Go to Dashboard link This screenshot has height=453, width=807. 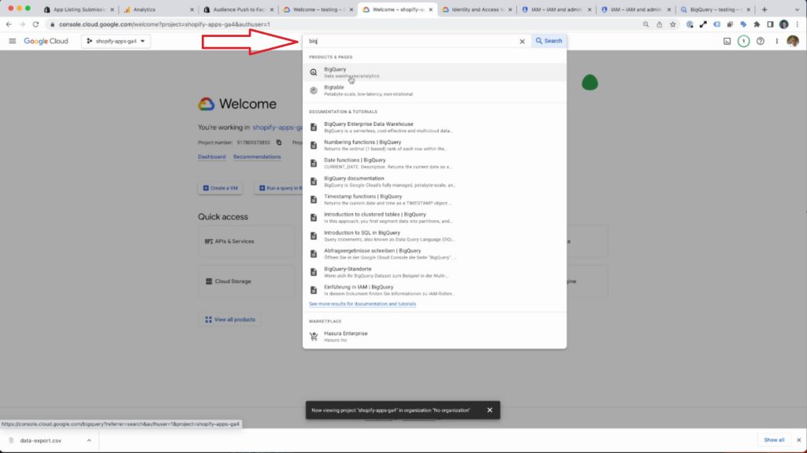211,157
